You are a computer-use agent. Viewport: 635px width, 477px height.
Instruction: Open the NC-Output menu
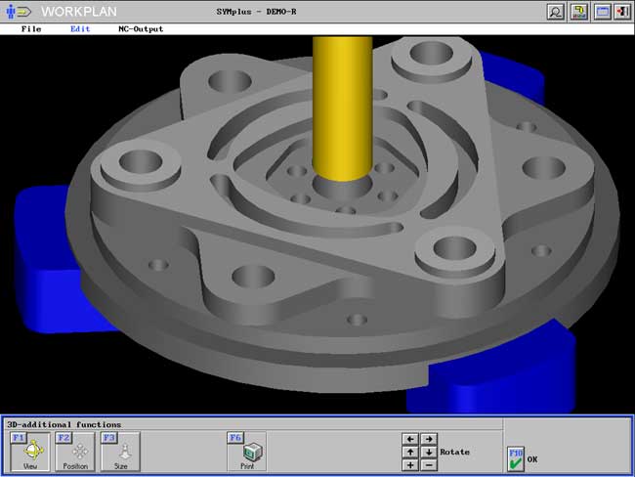[x=141, y=29]
